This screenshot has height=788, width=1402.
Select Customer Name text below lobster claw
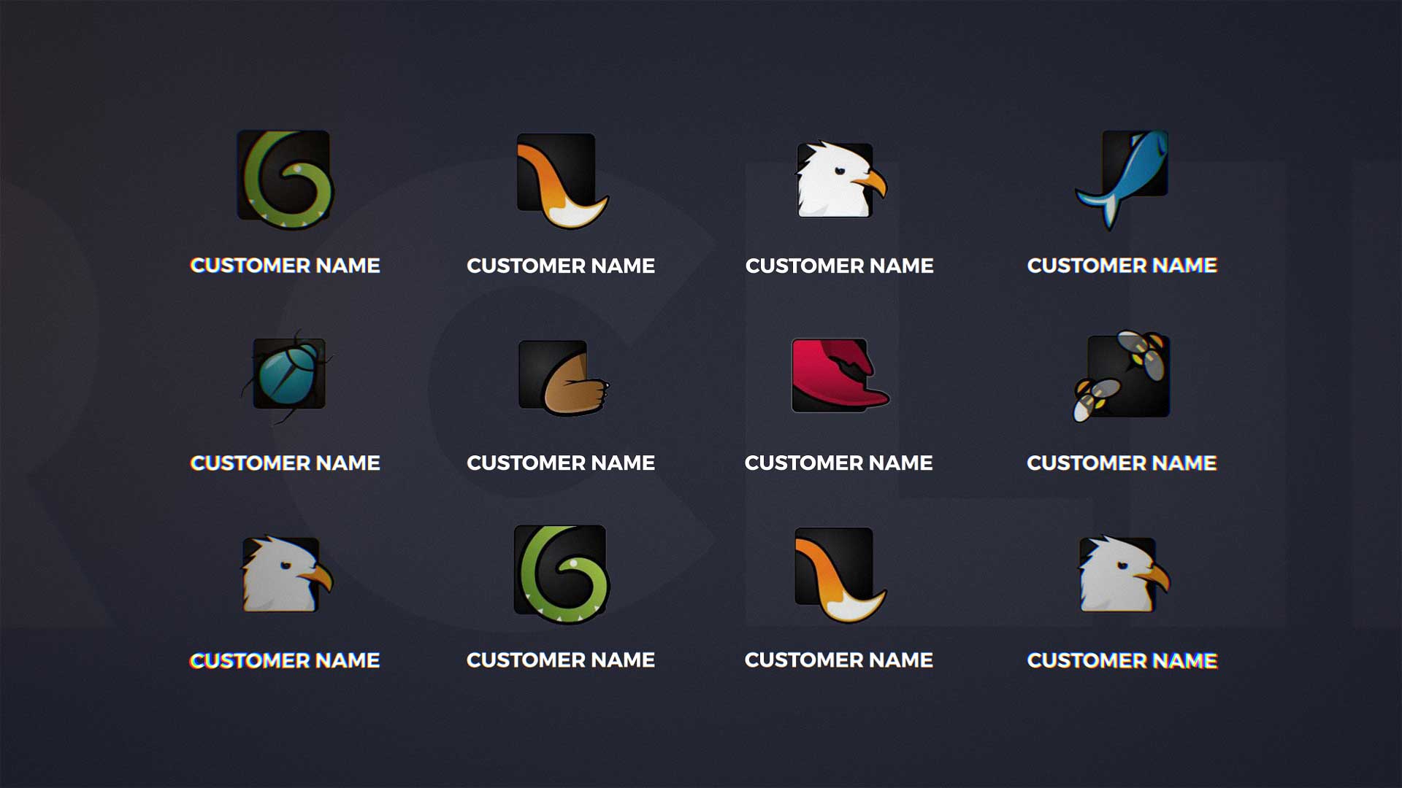838,463
